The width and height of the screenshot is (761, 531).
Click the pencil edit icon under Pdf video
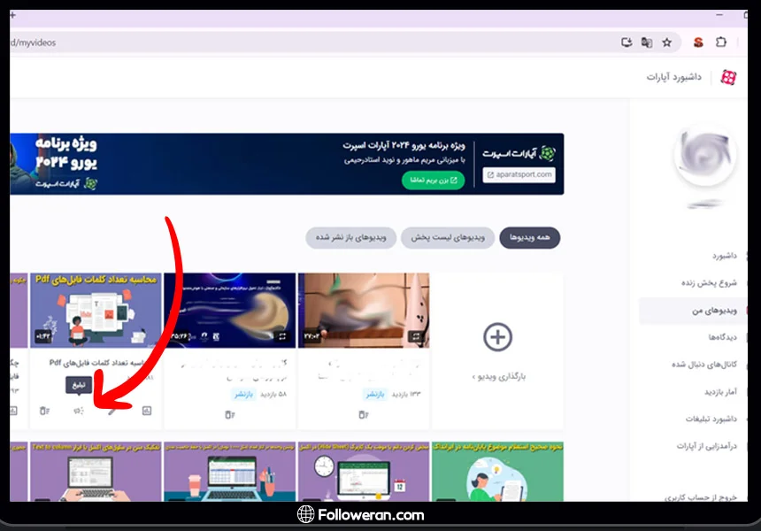tap(112, 411)
